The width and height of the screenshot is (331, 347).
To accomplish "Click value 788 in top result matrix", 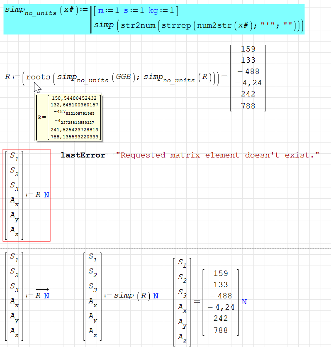I will click(248, 106).
